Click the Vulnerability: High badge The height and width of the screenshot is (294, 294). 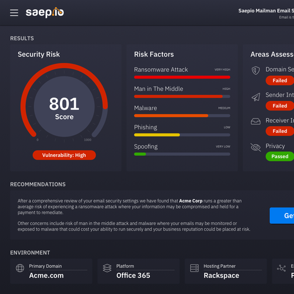point(64,155)
